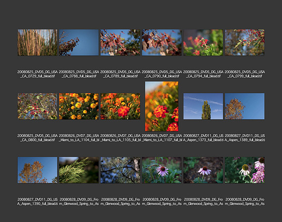Open the red maple leaves thumbnail CA_0789

[120, 42]
